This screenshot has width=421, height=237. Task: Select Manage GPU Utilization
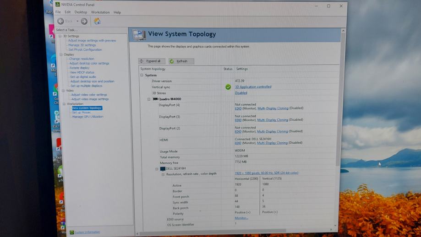tap(87, 117)
